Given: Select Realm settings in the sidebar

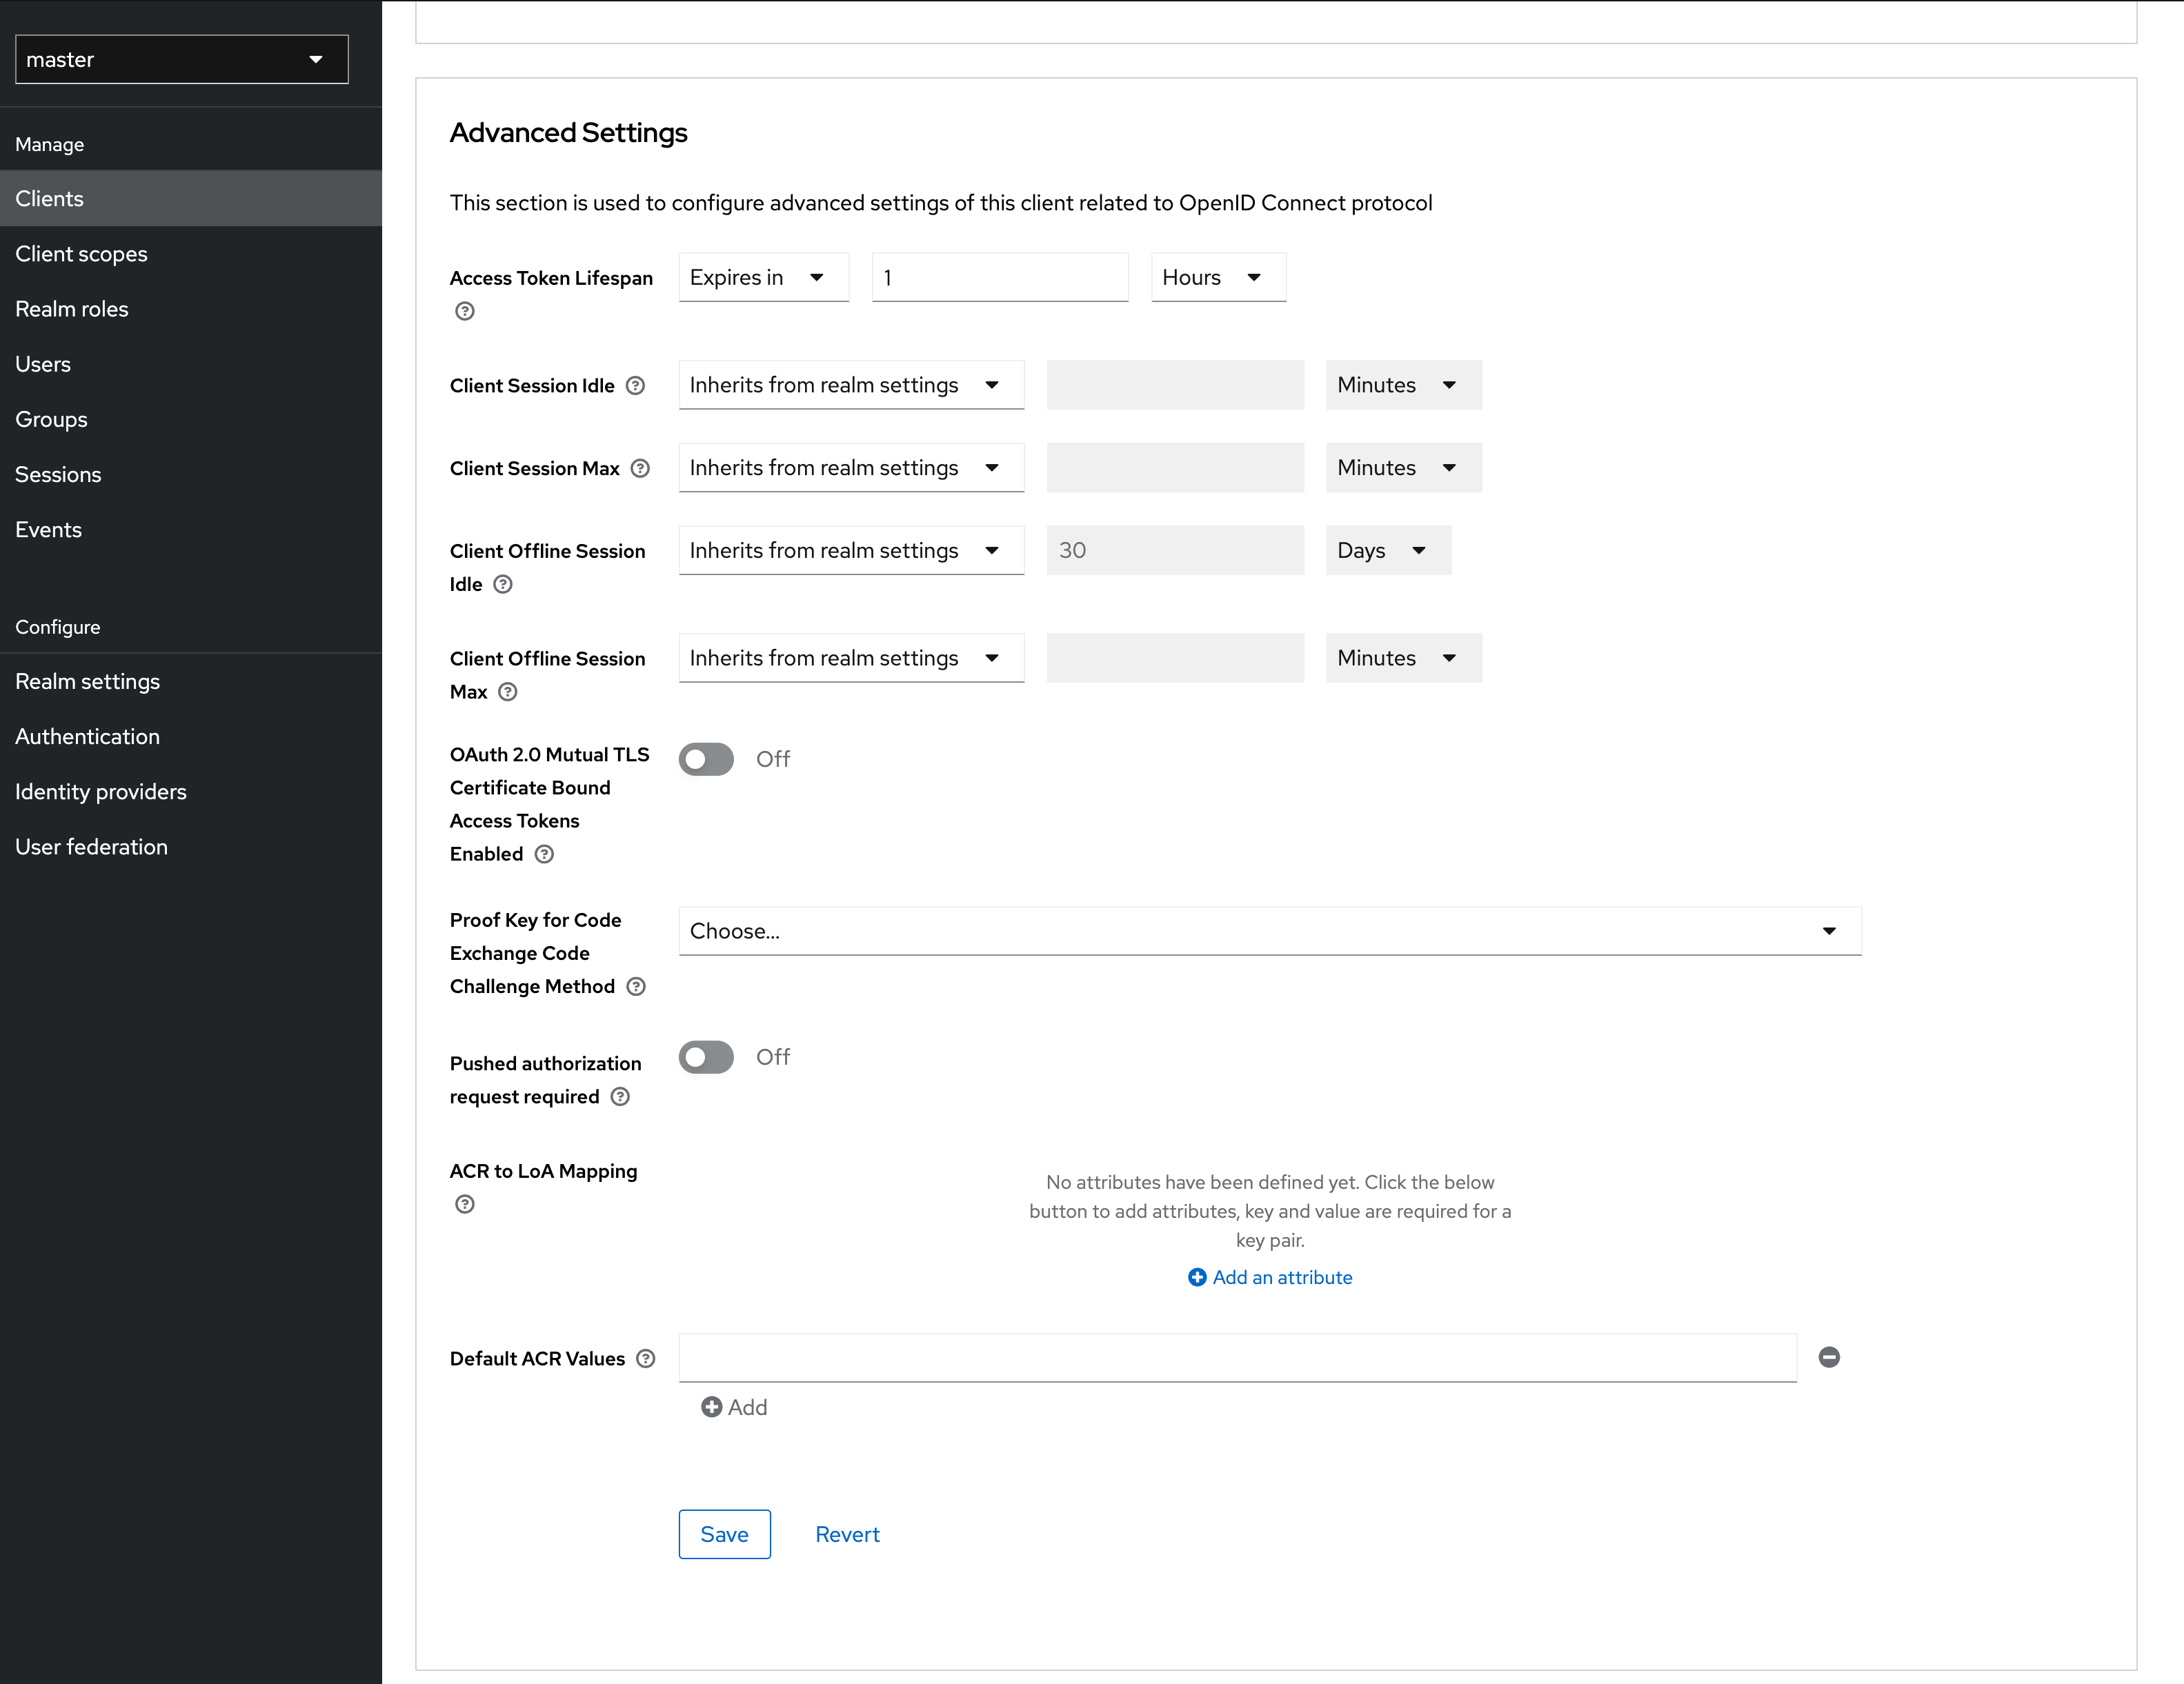Looking at the screenshot, I should point(87,681).
